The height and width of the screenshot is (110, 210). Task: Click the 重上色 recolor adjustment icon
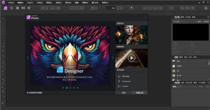(174, 76)
